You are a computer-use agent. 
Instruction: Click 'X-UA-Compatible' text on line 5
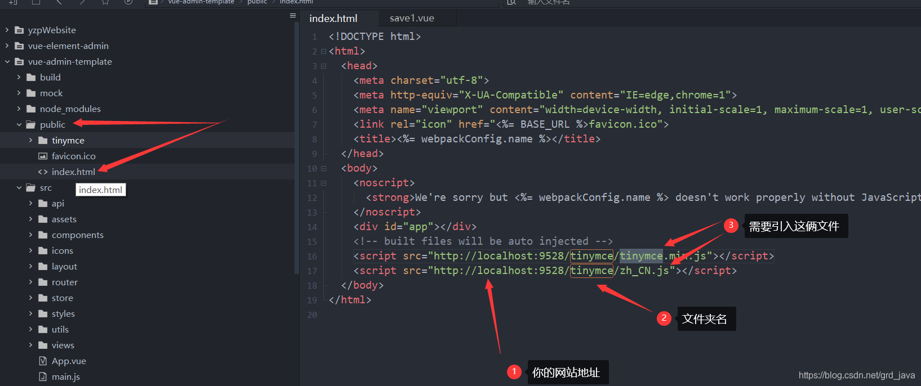[511, 95]
